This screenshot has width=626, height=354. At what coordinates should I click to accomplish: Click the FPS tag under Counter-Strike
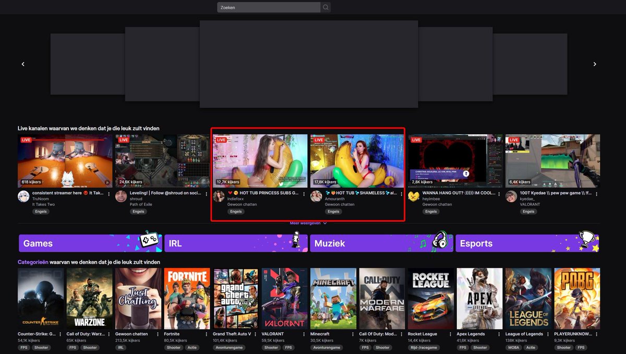(x=24, y=347)
